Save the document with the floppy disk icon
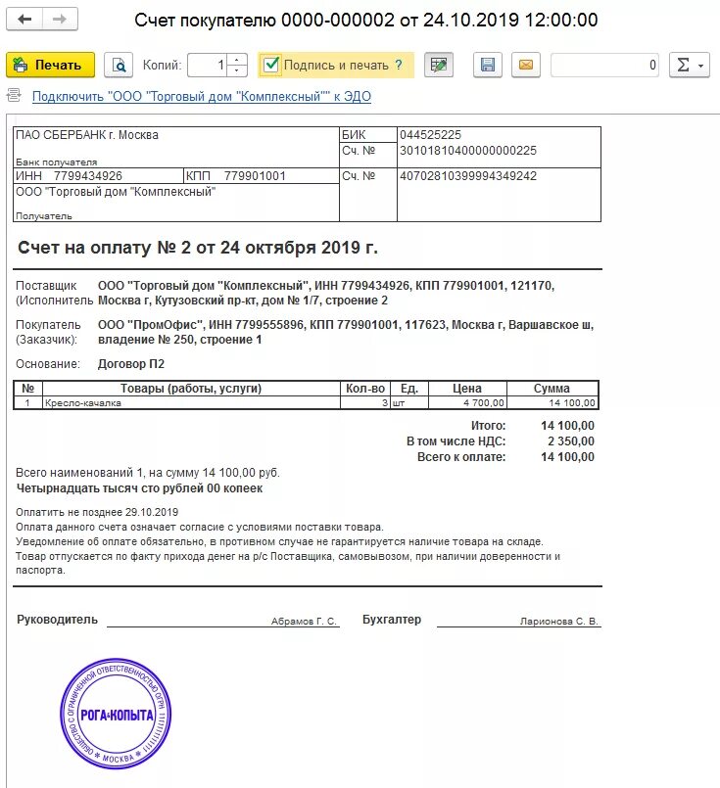The width and height of the screenshot is (720, 788). (x=487, y=65)
